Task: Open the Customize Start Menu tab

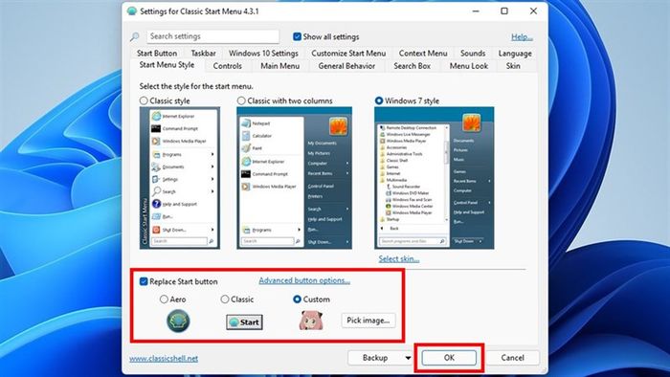Action: (348, 54)
